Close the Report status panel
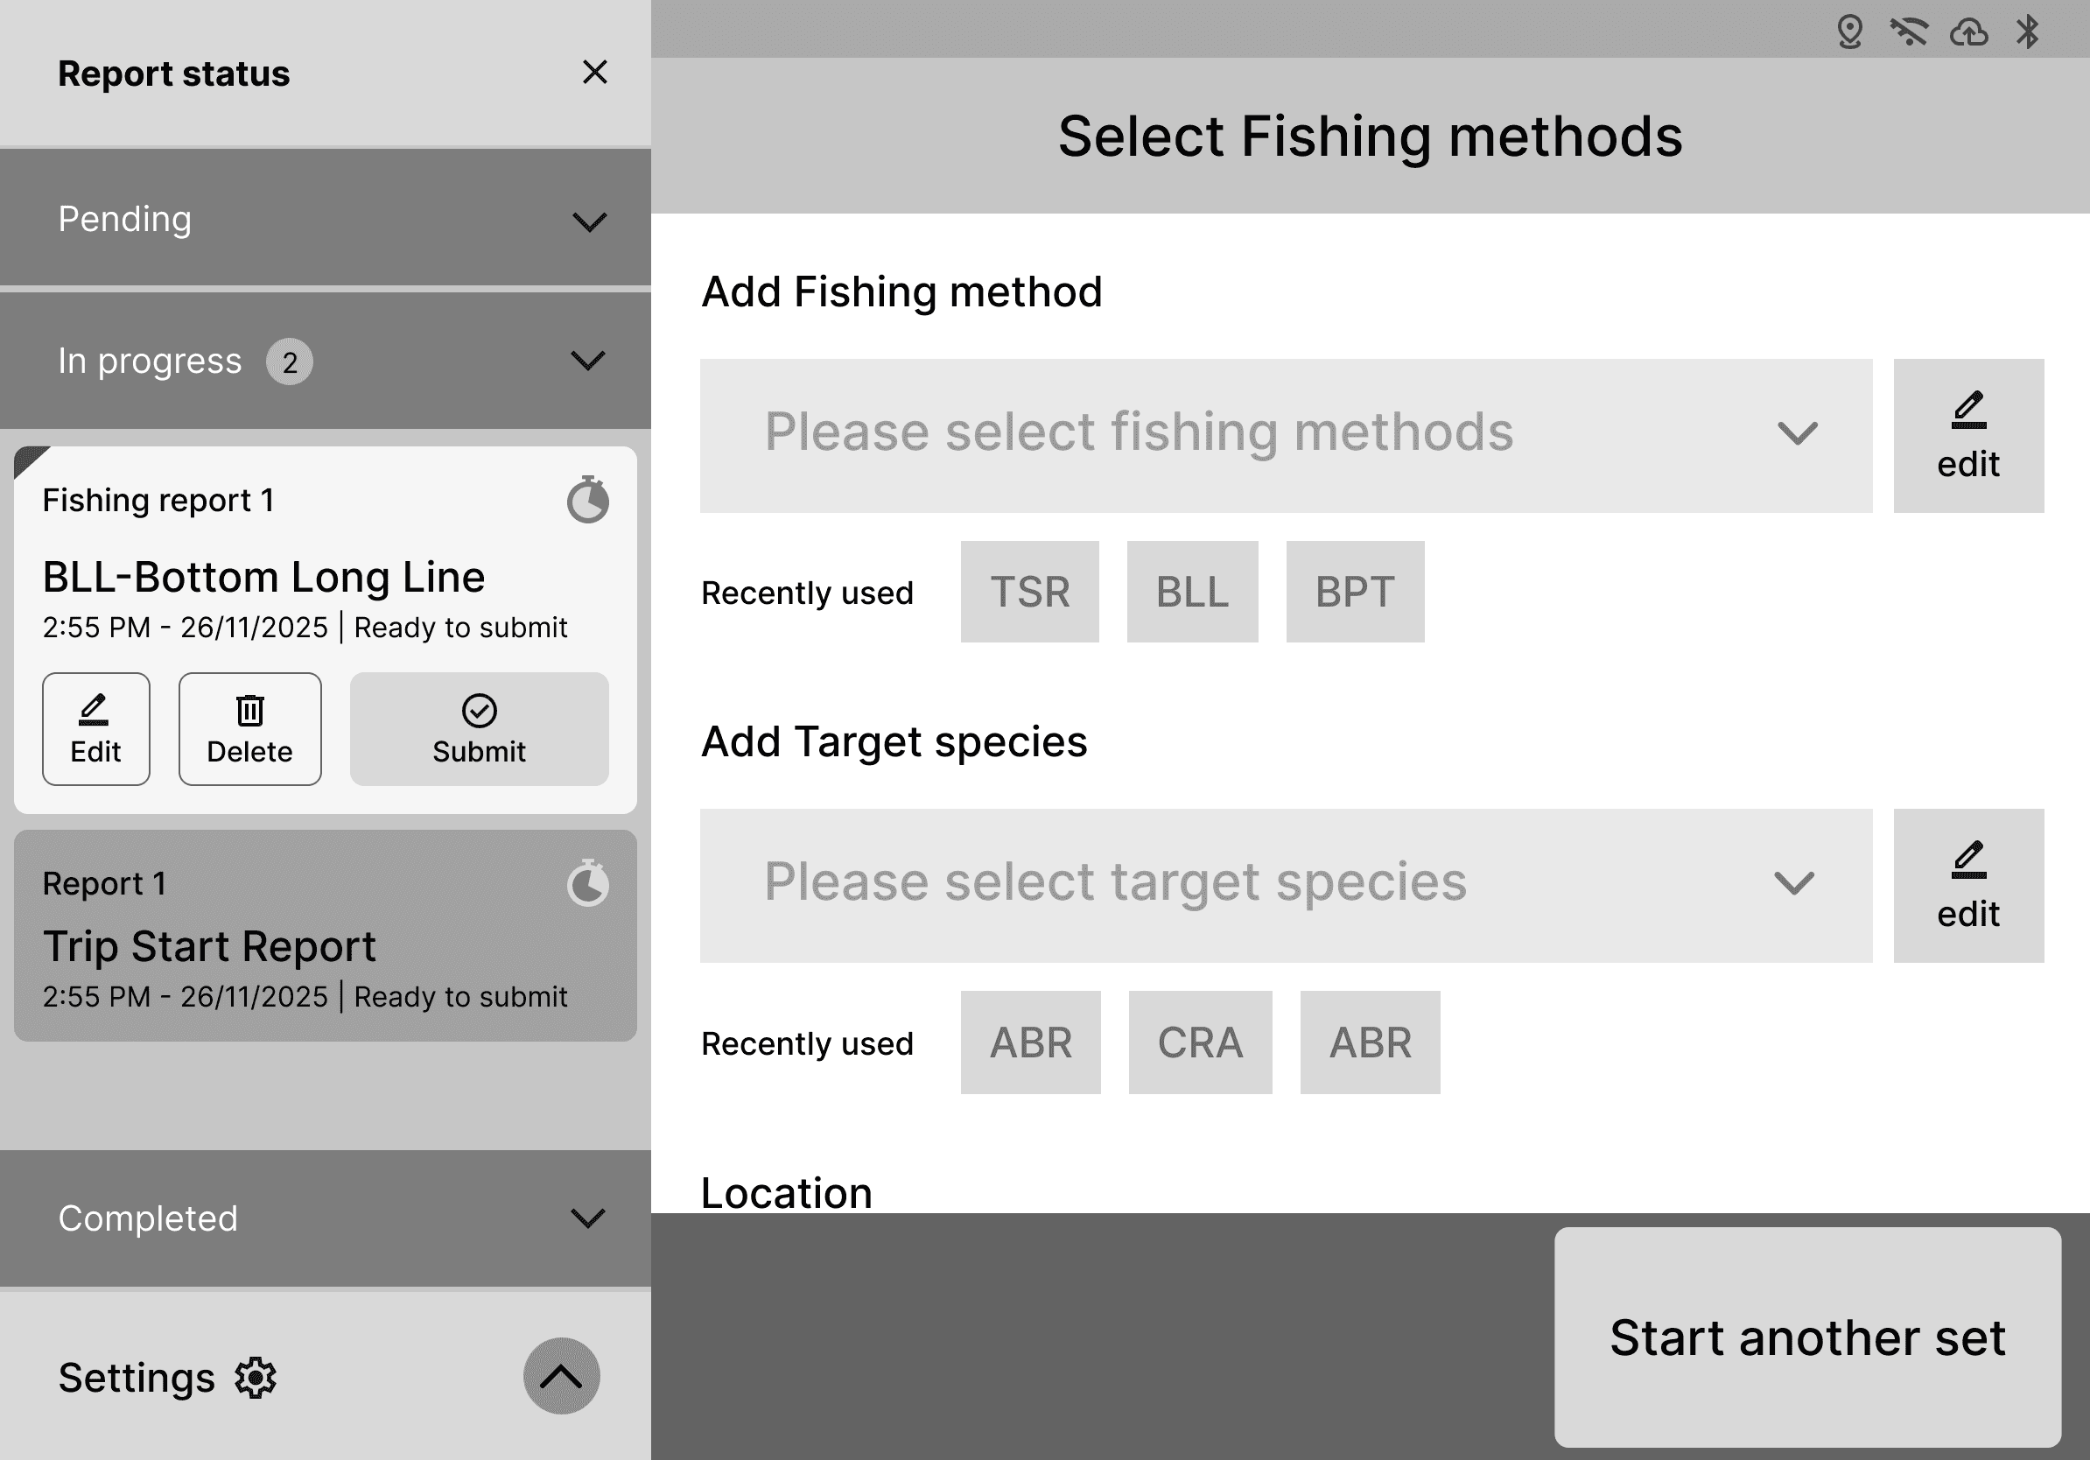The height and width of the screenshot is (1460, 2090). [x=594, y=72]
